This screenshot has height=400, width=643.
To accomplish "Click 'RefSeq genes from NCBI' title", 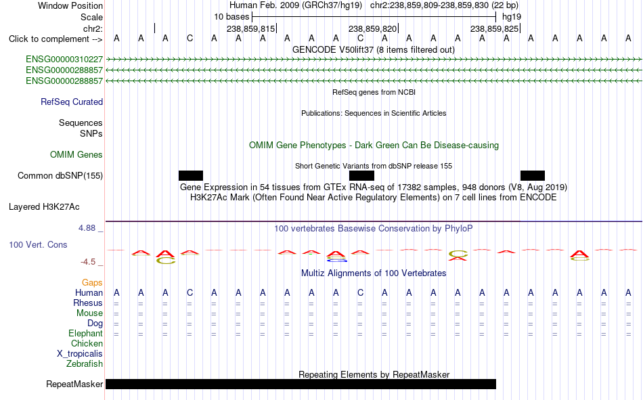I will click(x=374, y=92).
